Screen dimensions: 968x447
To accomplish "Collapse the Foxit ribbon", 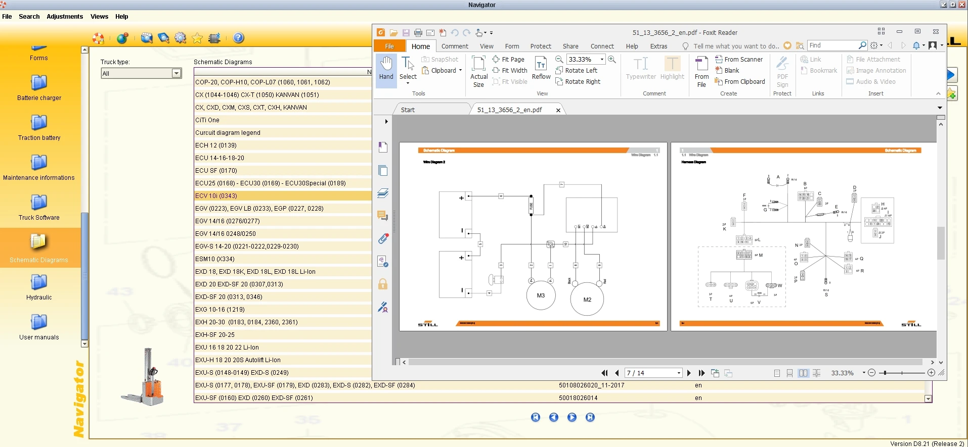I will 938,93.
